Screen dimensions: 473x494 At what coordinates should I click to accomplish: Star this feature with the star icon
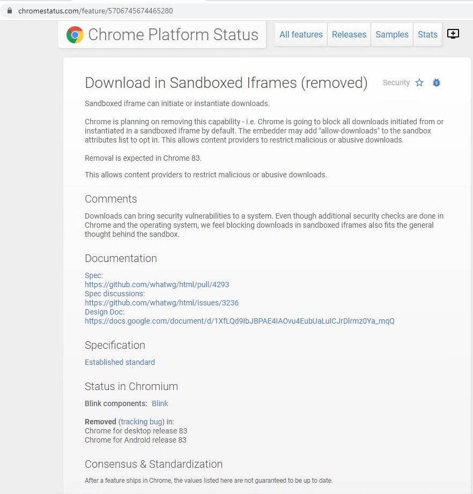click(419, 83)
